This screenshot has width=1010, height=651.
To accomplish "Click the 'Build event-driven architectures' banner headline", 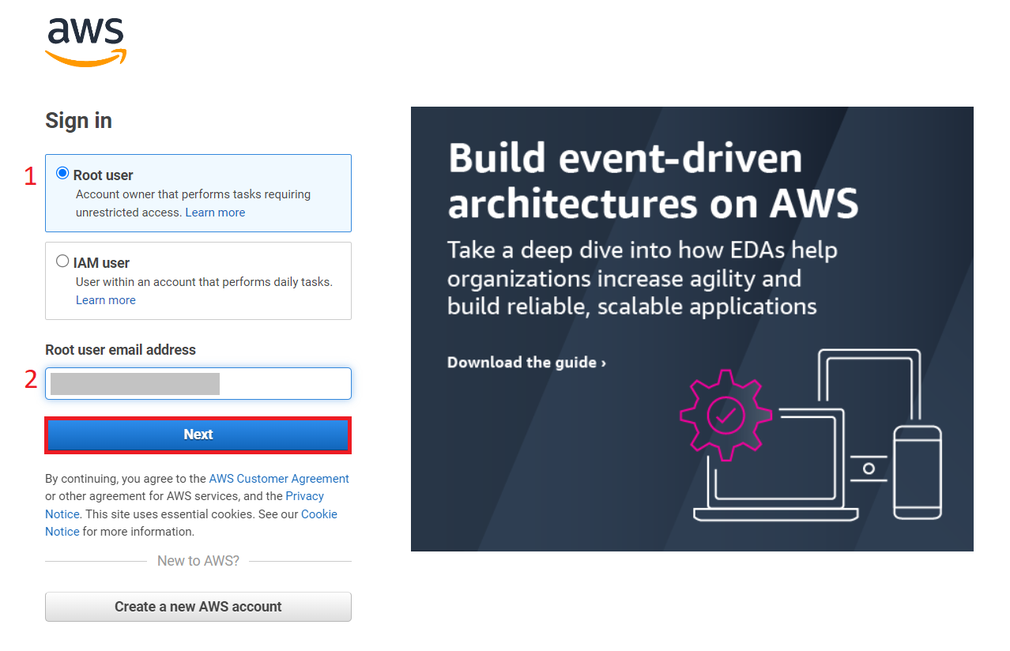I will coord(652,181).
